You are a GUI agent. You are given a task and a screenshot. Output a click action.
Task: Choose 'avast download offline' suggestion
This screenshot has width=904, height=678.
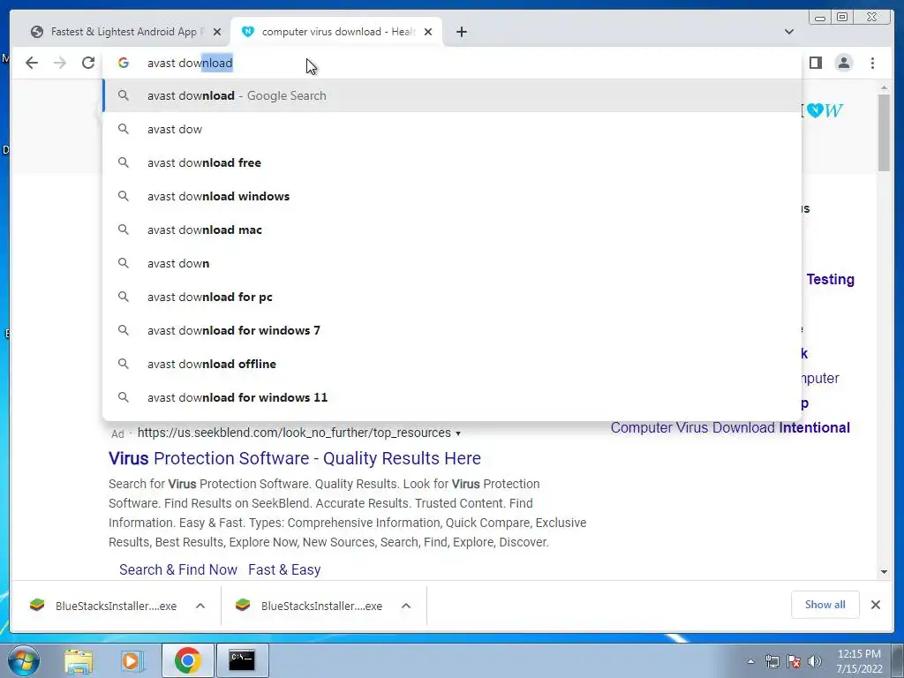point(452,364)
